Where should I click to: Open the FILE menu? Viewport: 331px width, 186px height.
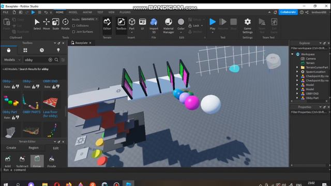[6, 12]
